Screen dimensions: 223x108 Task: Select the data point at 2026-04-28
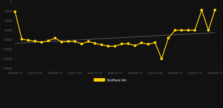click(155, 42)
